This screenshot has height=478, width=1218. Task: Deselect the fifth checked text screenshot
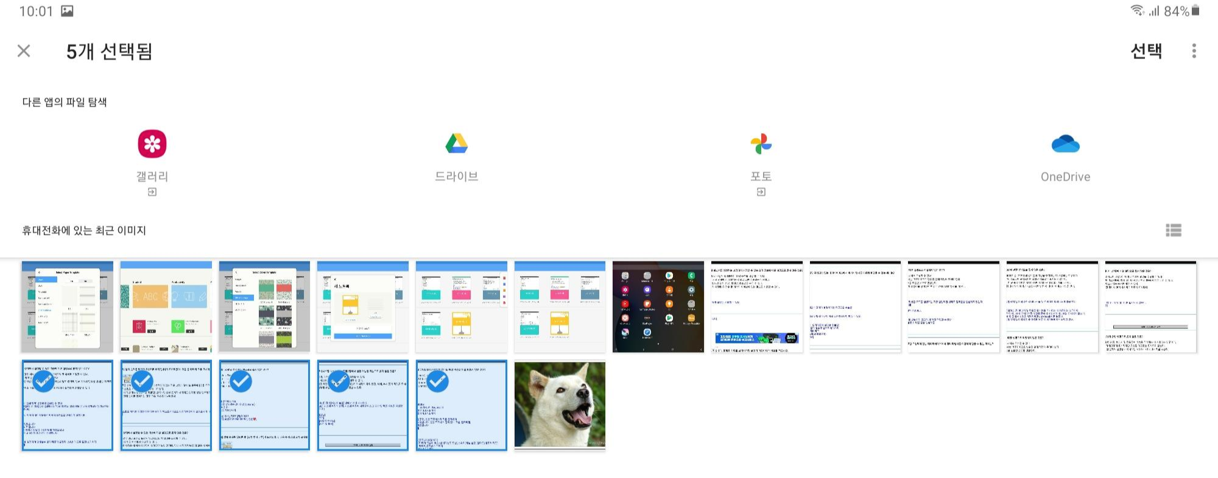click(461, 405)
